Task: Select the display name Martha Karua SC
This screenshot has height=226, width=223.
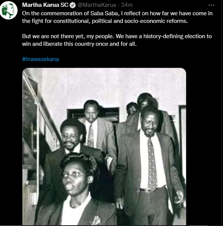Action: (x=45, y=5)
